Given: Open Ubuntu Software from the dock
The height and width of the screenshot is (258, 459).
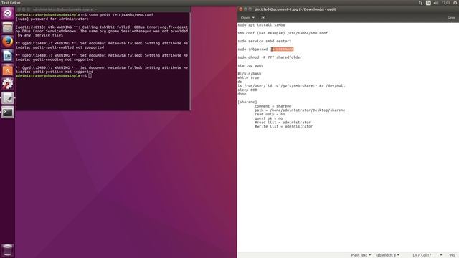Looking at the screenshot, I should point(8,70).
